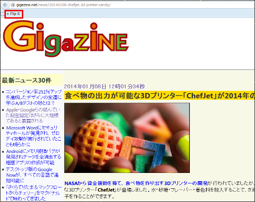
Task: Open the Microsoft Word セキュリティホール news link
Action: pos(33,136)
